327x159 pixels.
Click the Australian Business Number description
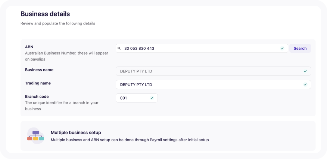pos(66,56)
